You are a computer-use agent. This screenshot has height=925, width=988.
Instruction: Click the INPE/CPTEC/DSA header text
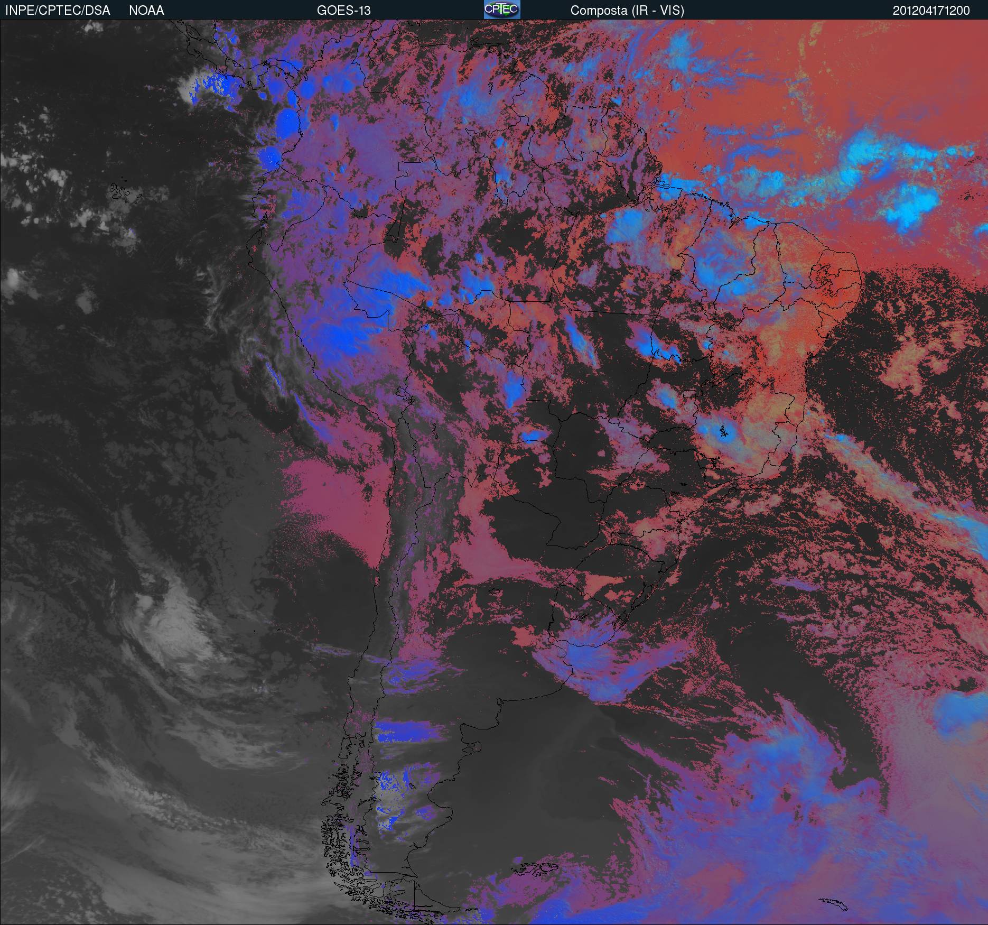(x=58, y=11)
